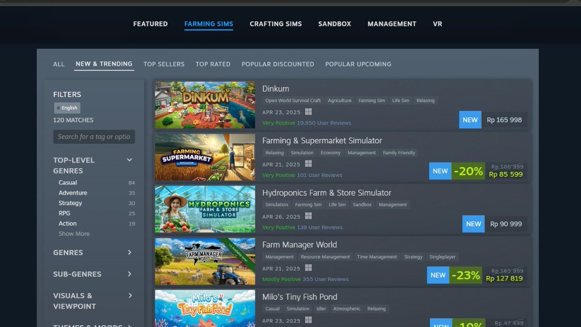Viewport: 581px width, 327px height.
Task: Show Top Sellers list
Action: pyautogui.click(x=164, y=64)
